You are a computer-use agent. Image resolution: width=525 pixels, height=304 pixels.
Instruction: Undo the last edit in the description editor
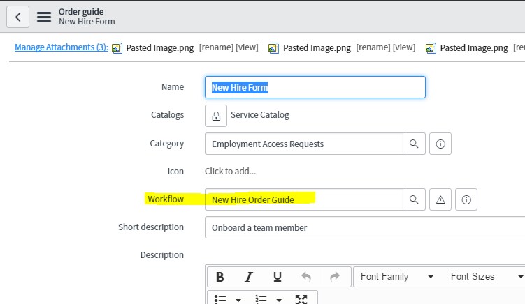(306, 277)
